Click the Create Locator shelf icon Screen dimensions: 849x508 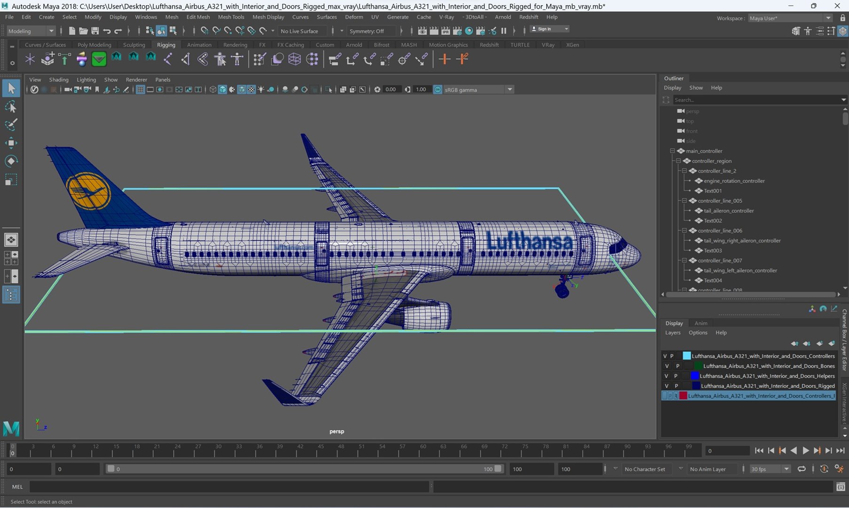pyautogui.click(x=30, y=59)
